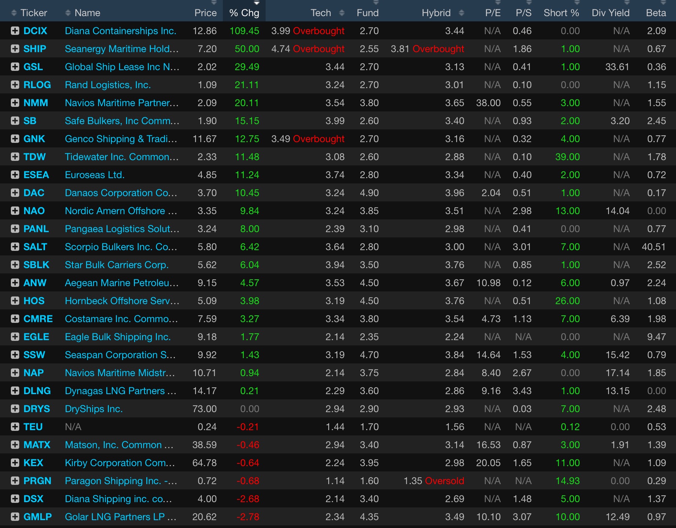
Task: Click the plus icon beside NAO
Action: click(x=15, y=211)
